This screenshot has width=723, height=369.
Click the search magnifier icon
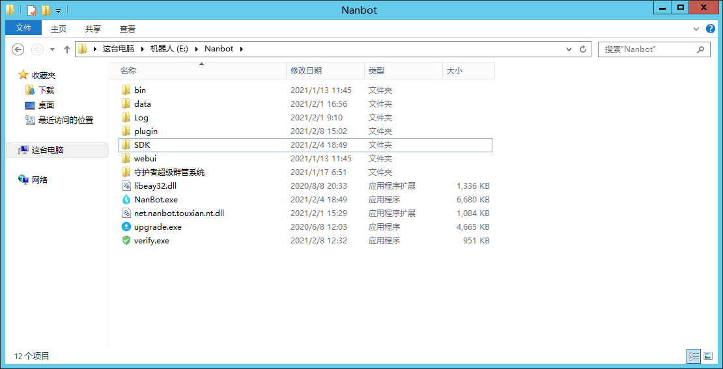(700, 49)
